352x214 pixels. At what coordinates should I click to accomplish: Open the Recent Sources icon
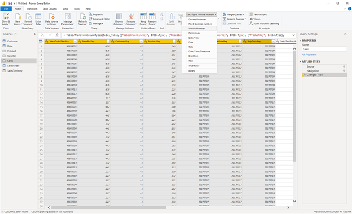(28, 16)
